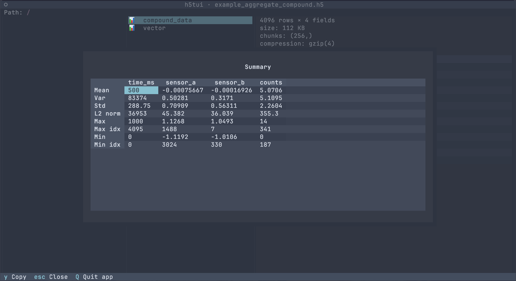Click the Q Quit app shortcut
Viewport: 516px width, 281px height.
(x=94, y=277)
